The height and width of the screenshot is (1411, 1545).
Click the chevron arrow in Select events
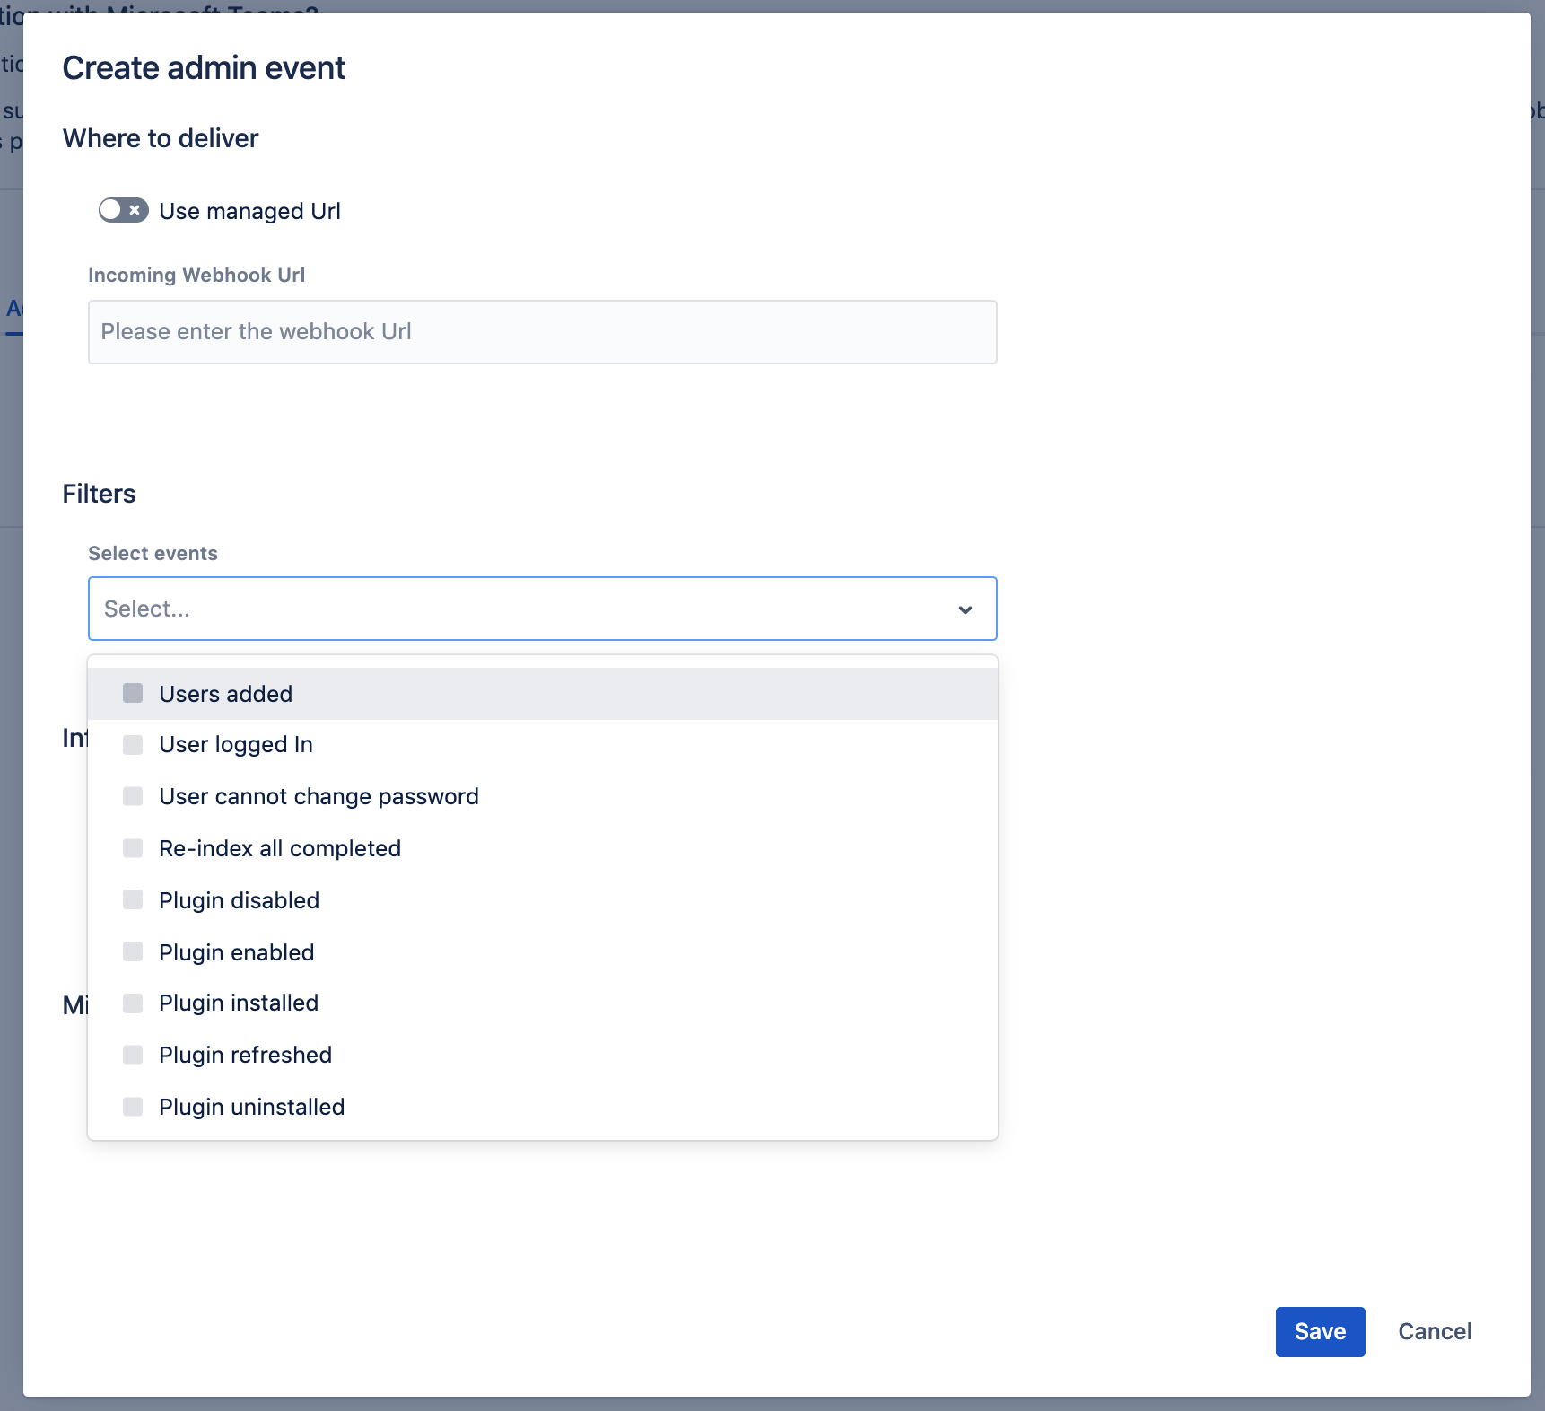coord(965,609)
